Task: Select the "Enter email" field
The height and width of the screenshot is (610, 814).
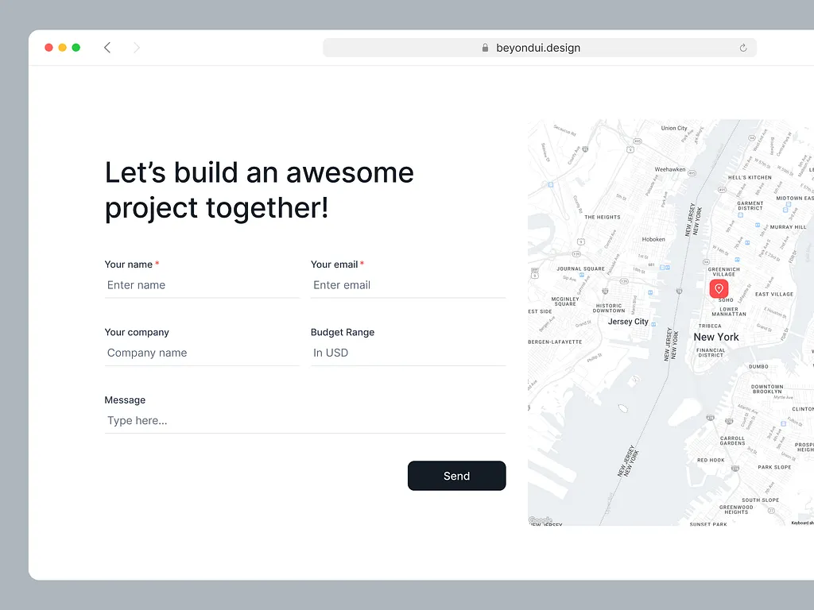Action: 408,285
